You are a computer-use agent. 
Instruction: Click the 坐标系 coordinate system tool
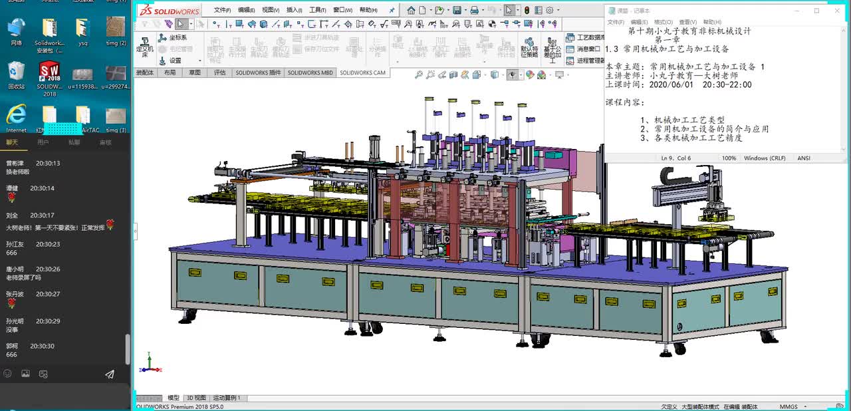click(x=173, y=38)
